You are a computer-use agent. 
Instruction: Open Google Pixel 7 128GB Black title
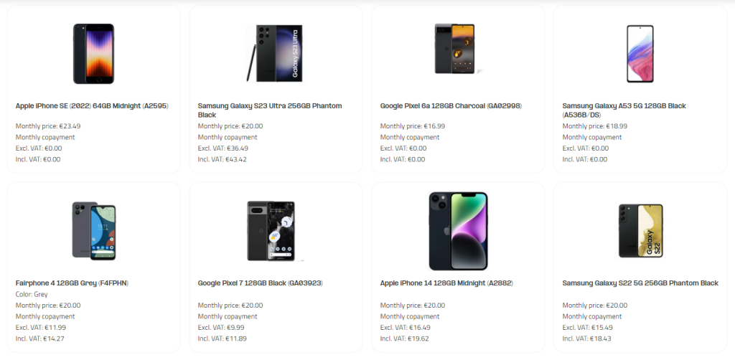coord(261,283)
